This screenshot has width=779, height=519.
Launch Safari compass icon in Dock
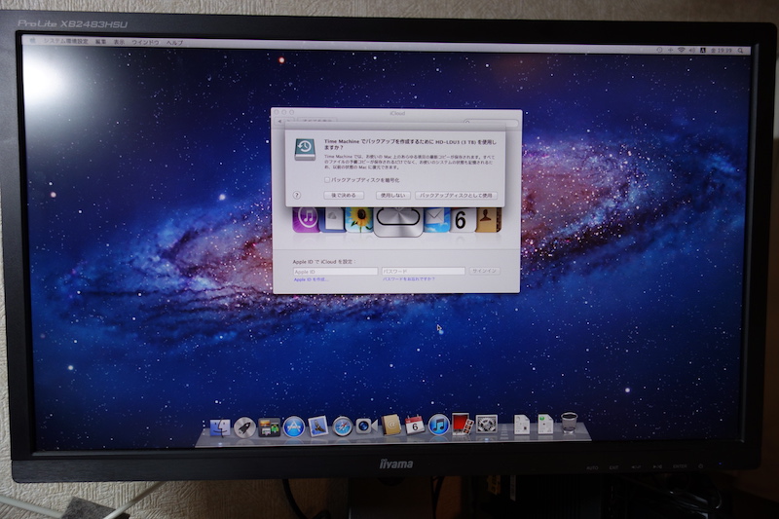343,426
